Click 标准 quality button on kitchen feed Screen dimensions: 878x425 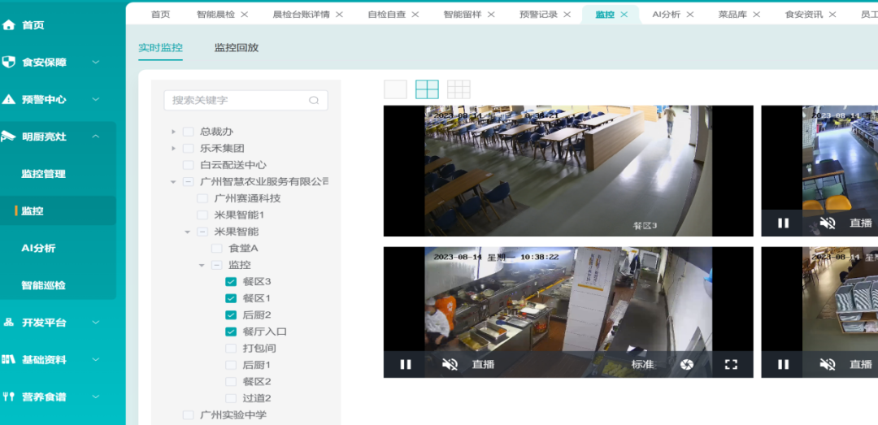643,365
